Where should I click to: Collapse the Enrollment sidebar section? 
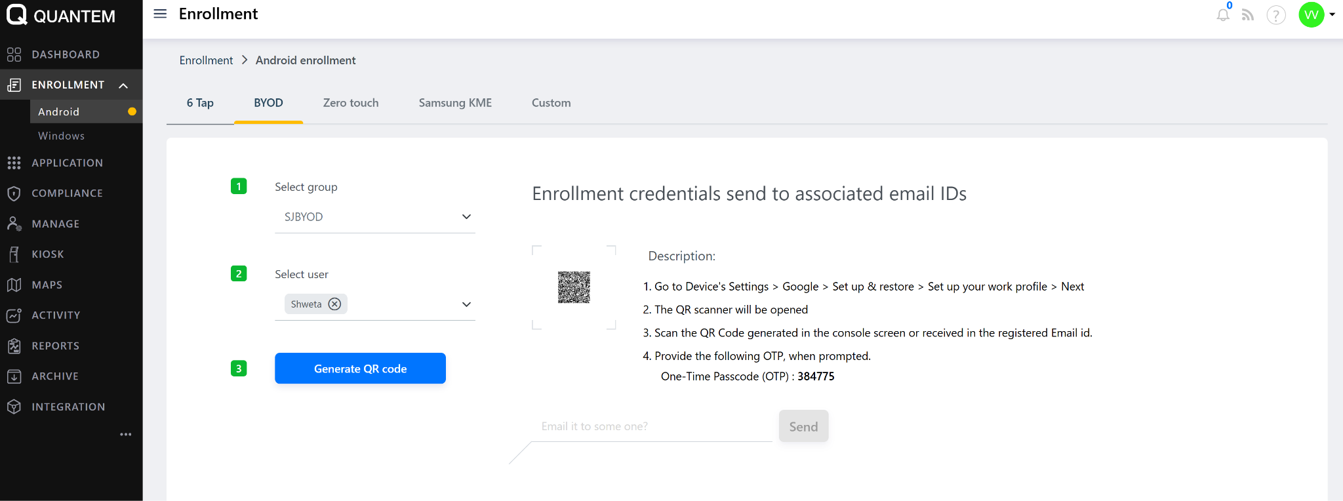pyautogui.click(x=123, y=85)
